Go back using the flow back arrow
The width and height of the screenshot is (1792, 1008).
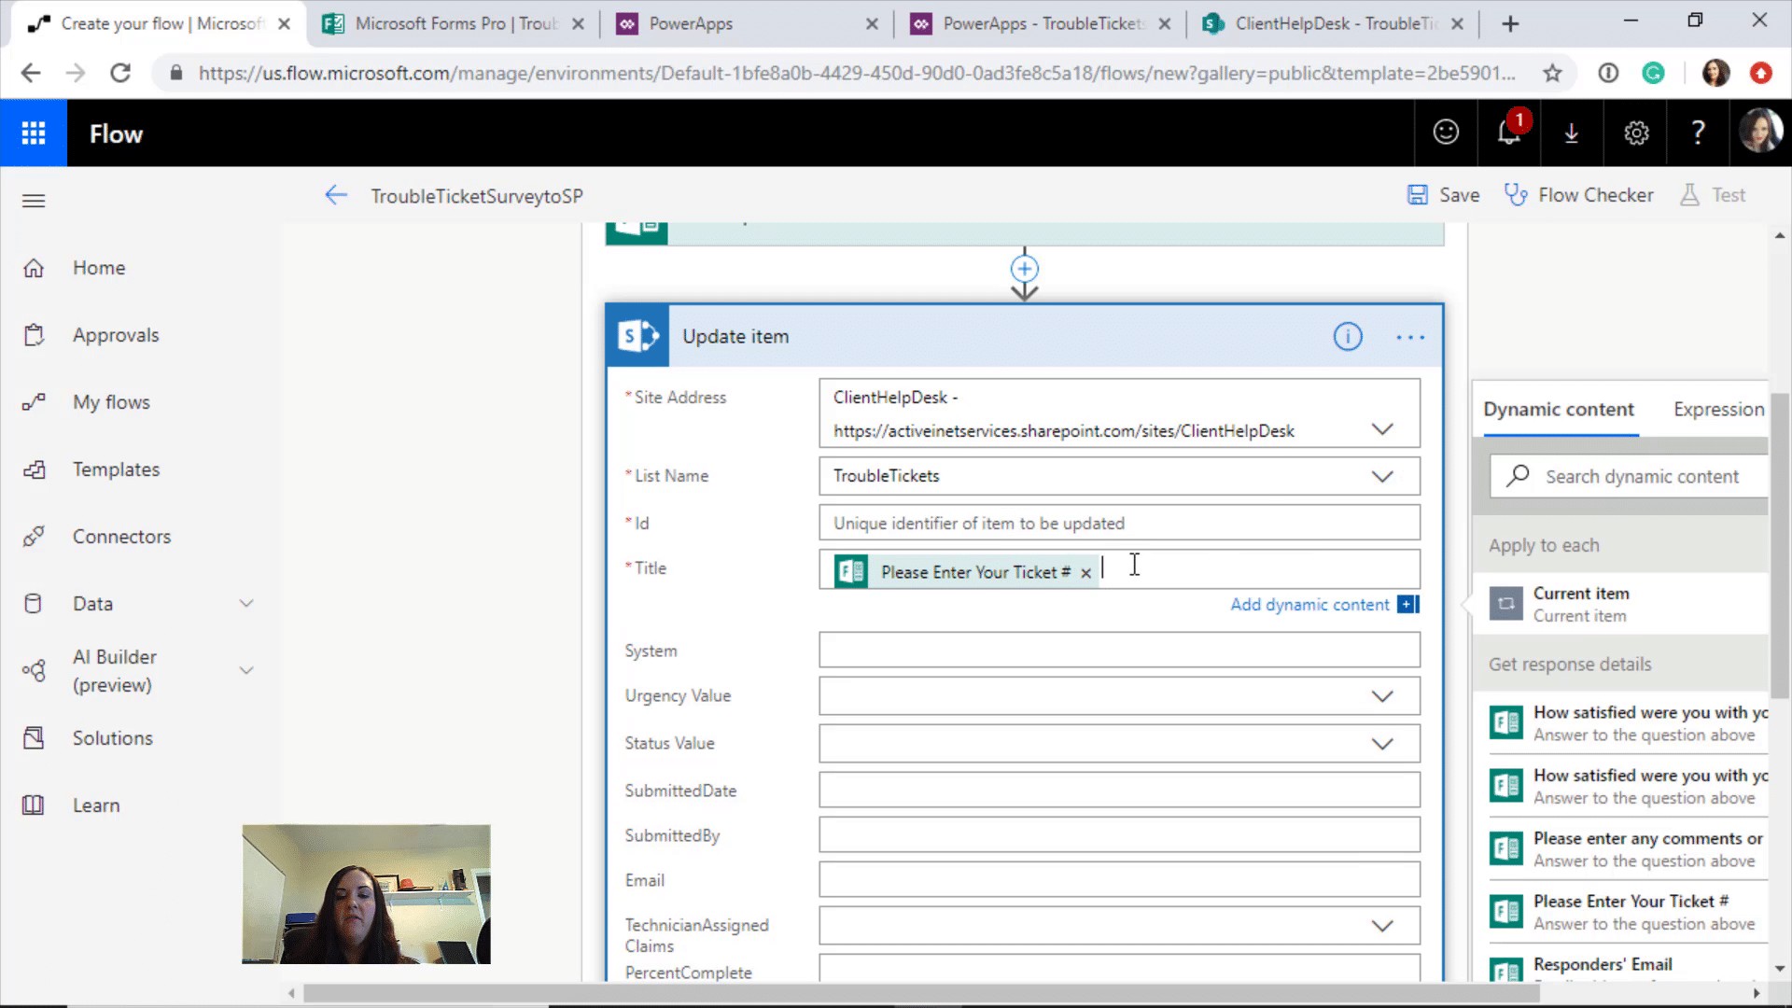(336, 195)
